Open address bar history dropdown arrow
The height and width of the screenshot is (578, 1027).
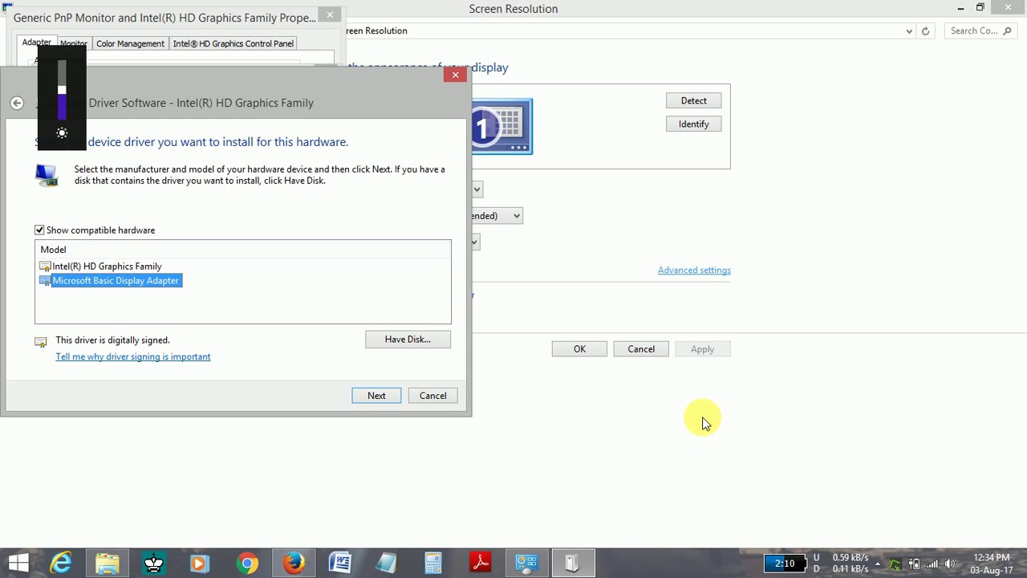click(x=909, y=31)
